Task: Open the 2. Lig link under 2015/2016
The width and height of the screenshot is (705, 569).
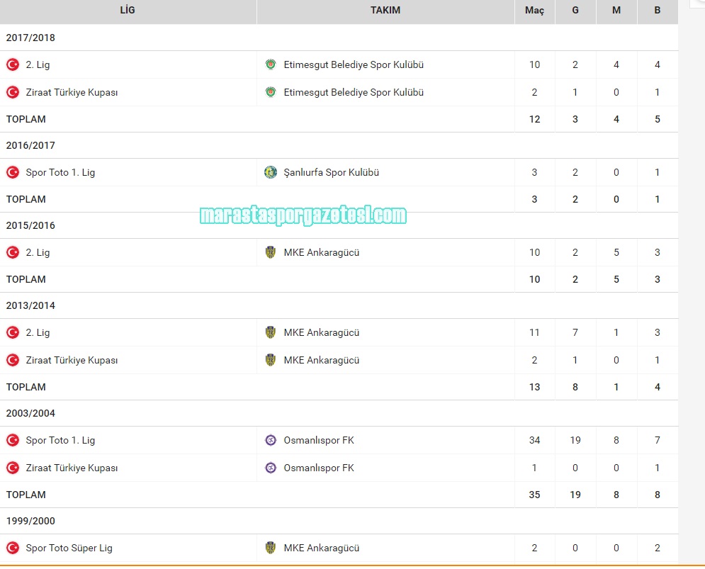Action: coord(38,252)
